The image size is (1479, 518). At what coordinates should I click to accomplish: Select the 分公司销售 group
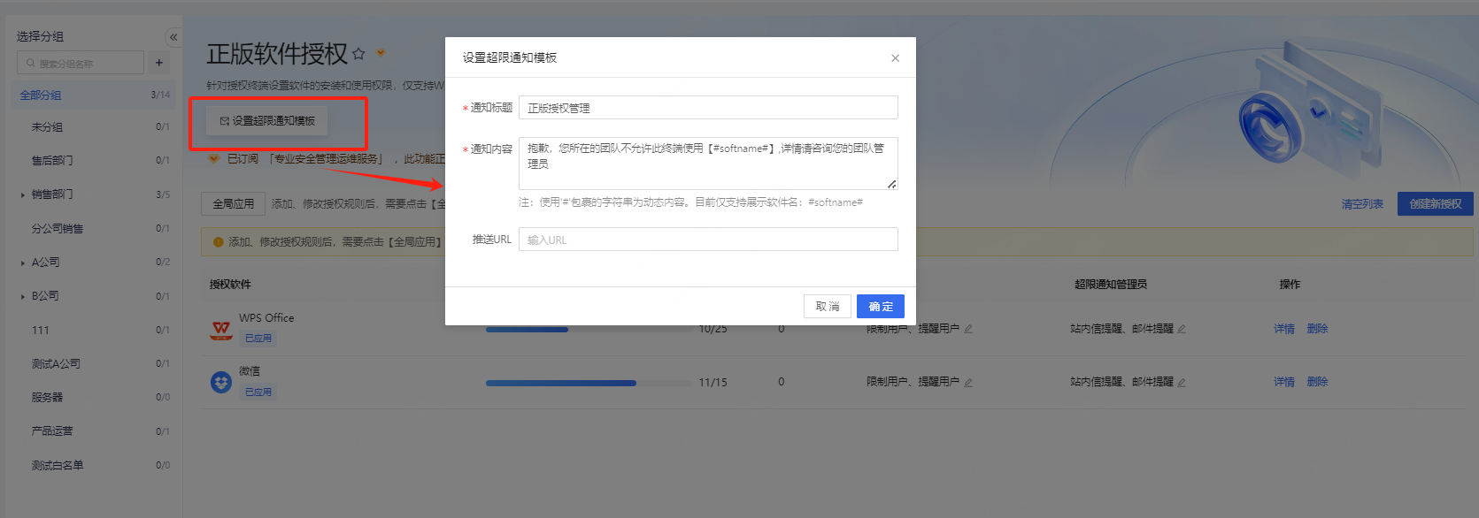58,229
